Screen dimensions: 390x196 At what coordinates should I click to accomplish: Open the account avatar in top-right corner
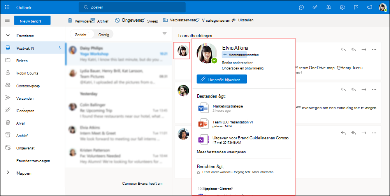[383, 7]
